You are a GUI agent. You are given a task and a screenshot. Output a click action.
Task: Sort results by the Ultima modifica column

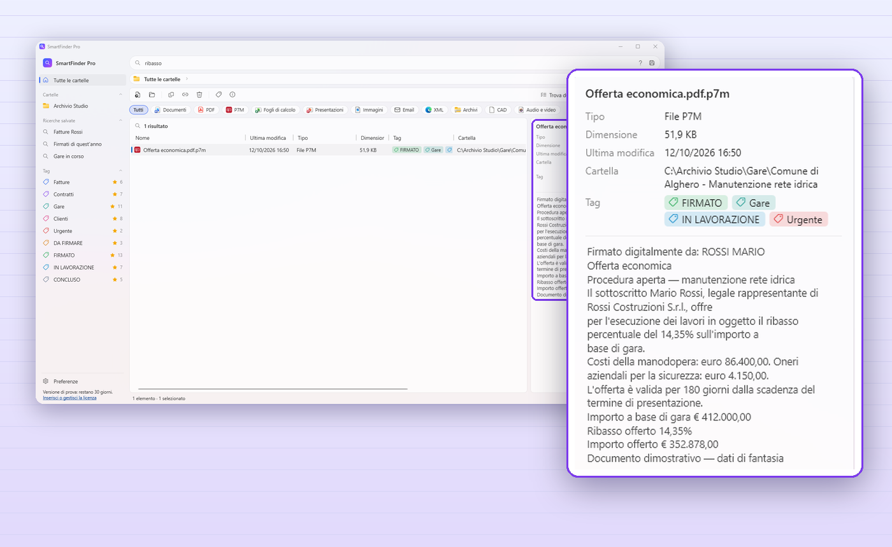[268, 137]
